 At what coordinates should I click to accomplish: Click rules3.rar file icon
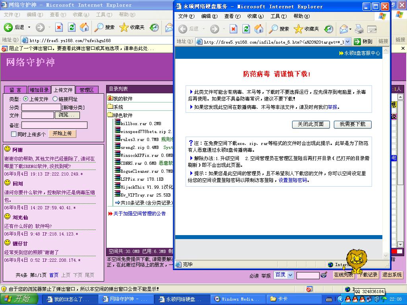click(117, 138)
